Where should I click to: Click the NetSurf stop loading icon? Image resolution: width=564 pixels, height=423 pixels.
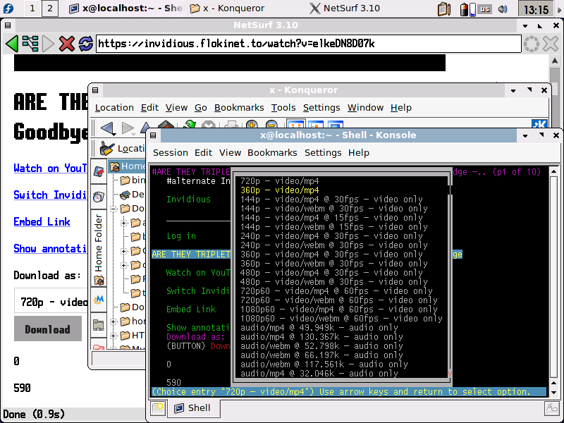tap(67, 44)
